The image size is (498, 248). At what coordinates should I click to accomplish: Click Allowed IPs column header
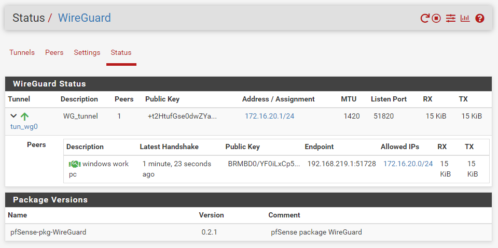pos(400,147)
